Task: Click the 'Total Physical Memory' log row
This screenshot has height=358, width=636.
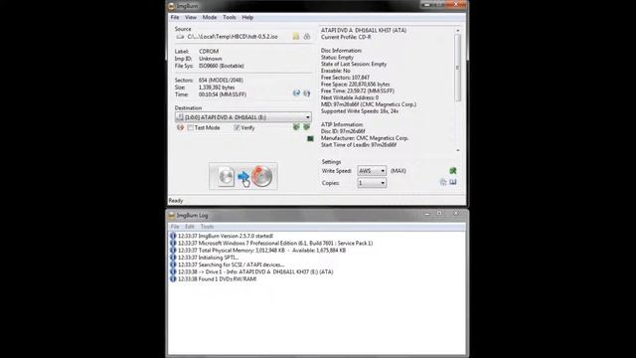Action: 261,251
